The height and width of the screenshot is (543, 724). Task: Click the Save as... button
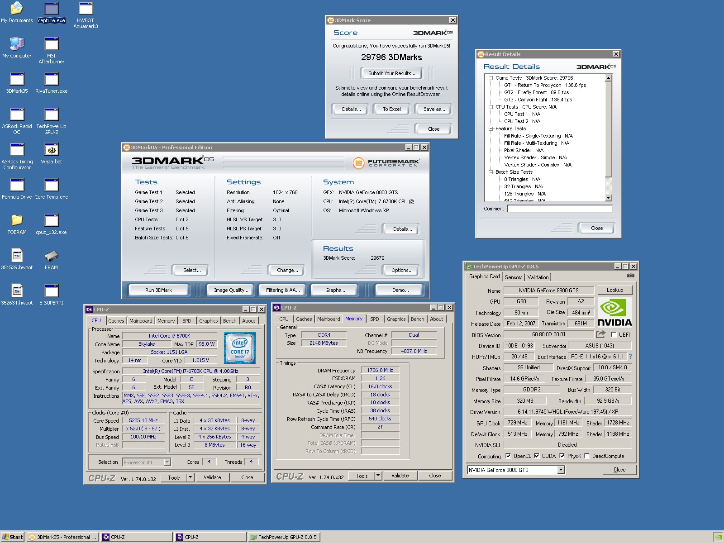point(434,109)
